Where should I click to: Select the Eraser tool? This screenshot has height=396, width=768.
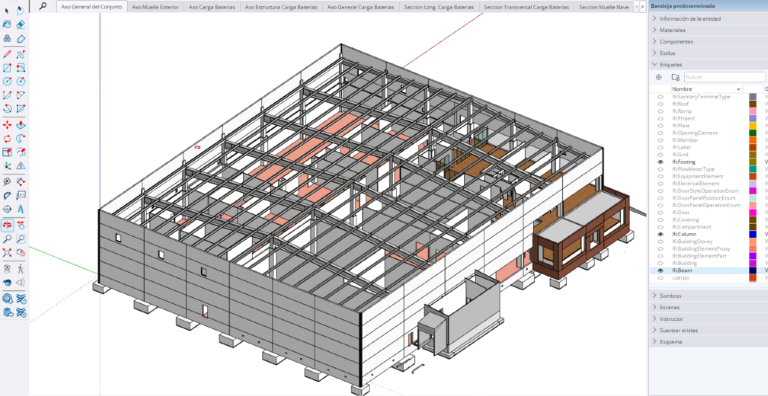coord(21,25)
